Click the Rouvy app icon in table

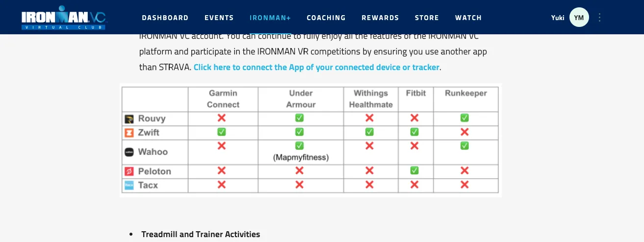pos(129,119)
